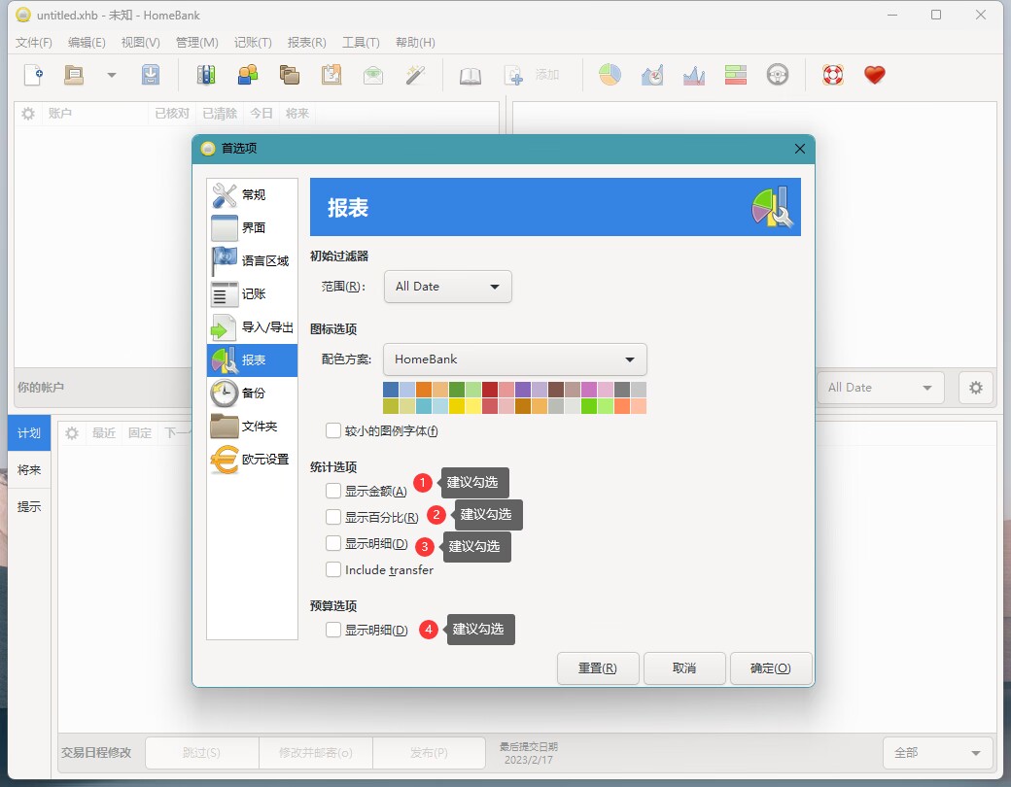The width and height of the screenshot is (1011, 787).
Task: Select 欧元设置 preferences page
Action: [x=252, y=459]
